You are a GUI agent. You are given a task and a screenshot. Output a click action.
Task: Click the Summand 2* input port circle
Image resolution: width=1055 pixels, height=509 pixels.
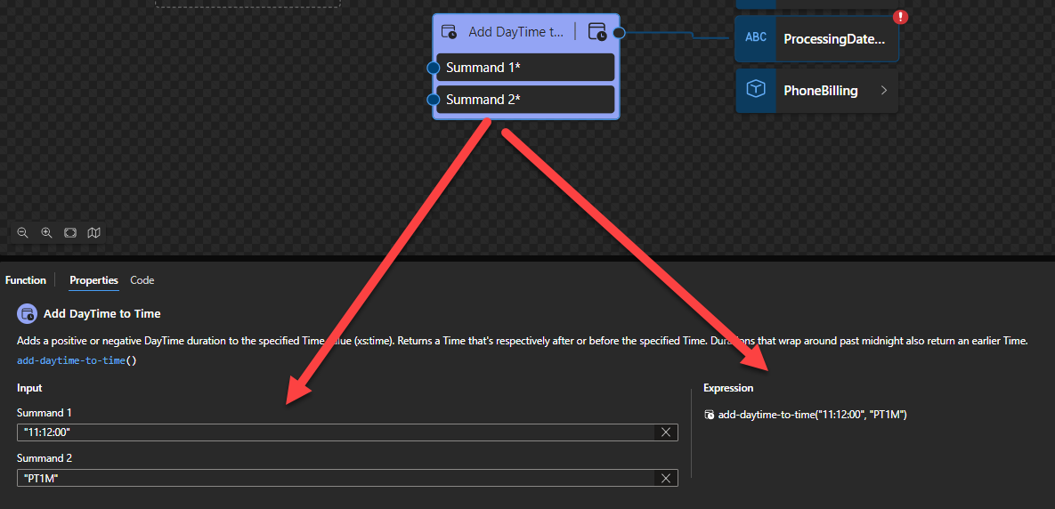coord(434,100)
